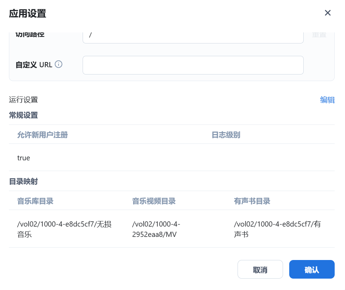
Task: Click the 音乐库目录 column header
Action: 35,201
